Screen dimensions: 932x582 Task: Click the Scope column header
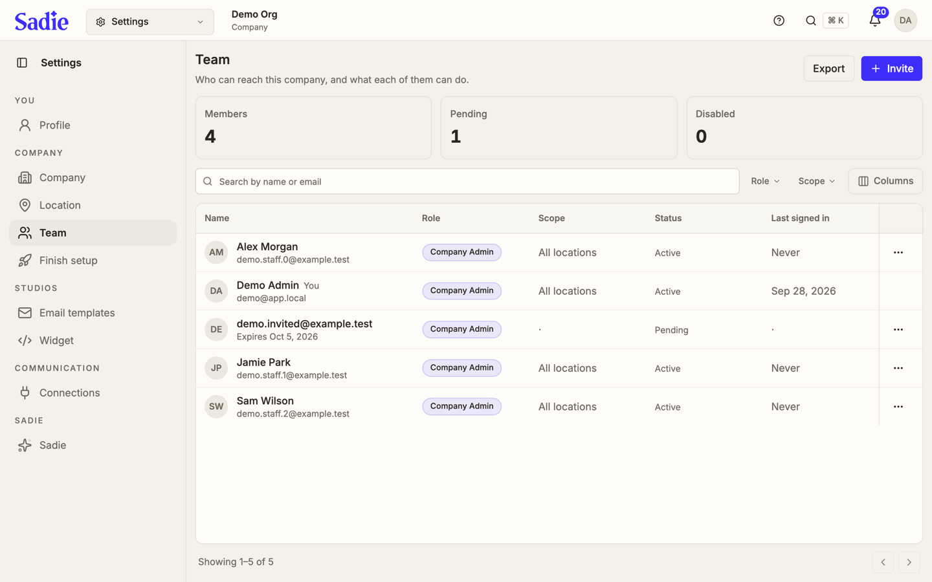click(x=551, y=219)
